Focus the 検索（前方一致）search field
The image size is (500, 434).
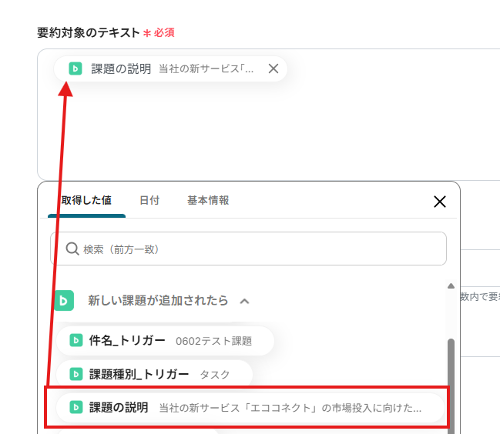tap(248, 249)
